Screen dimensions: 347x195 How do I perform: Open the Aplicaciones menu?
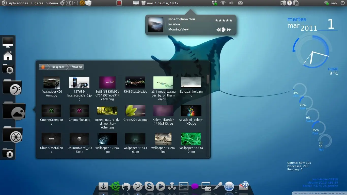(19, 3)
